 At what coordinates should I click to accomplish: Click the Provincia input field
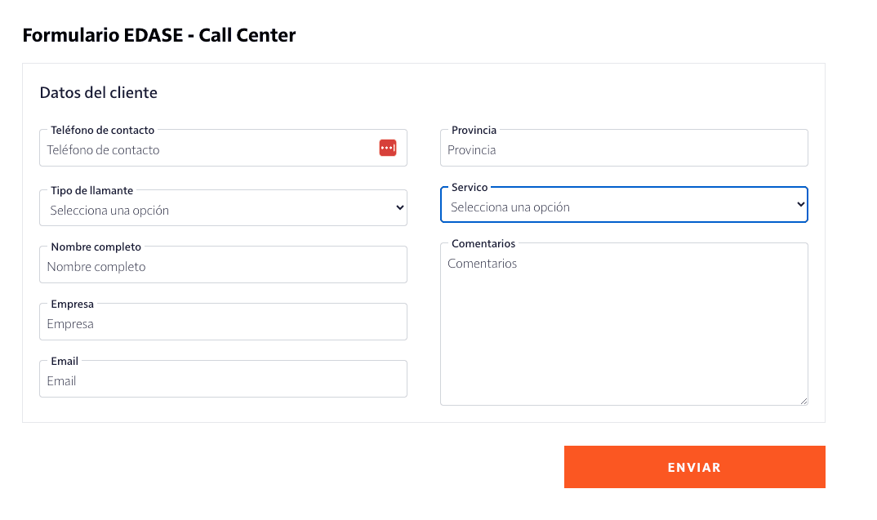pyautogui.click(x=624, y=150)
